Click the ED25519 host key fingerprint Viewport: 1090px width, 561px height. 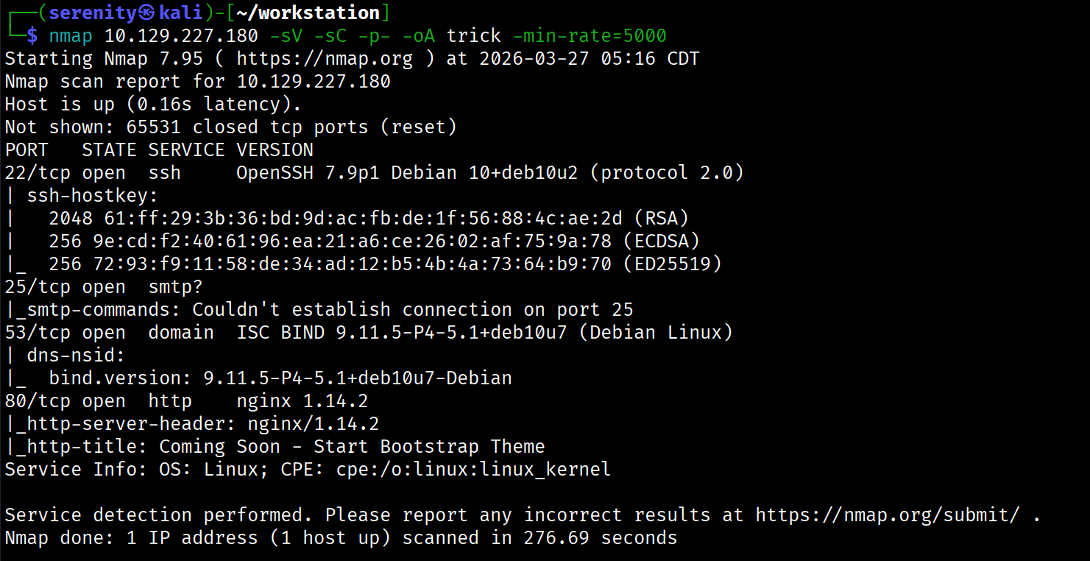click(x=358, y=264)
